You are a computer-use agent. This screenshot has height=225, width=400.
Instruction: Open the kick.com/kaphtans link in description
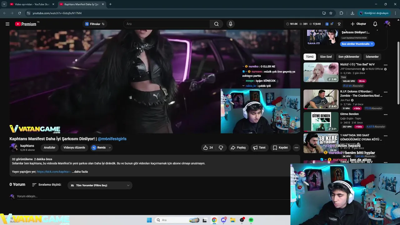(x=53, y=172)
